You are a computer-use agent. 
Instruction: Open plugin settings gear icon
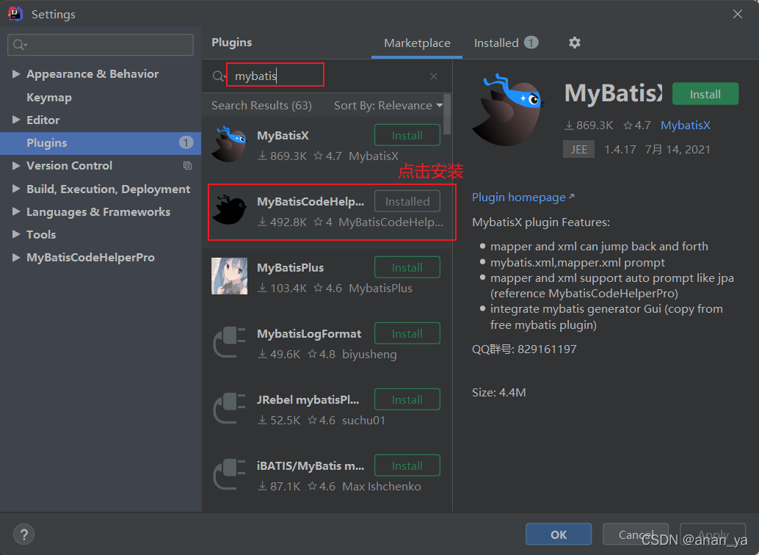pyautogui.click(x=574, y=43)
